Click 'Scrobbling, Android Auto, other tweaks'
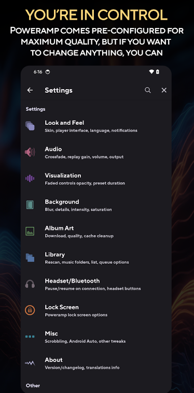The width and height of the screenshot is (194, 393). click(85, 341)
